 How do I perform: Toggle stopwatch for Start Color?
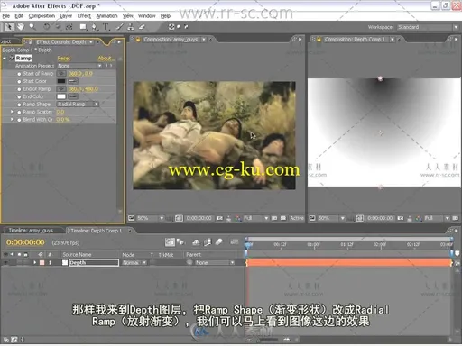click(x=19, y=81)
